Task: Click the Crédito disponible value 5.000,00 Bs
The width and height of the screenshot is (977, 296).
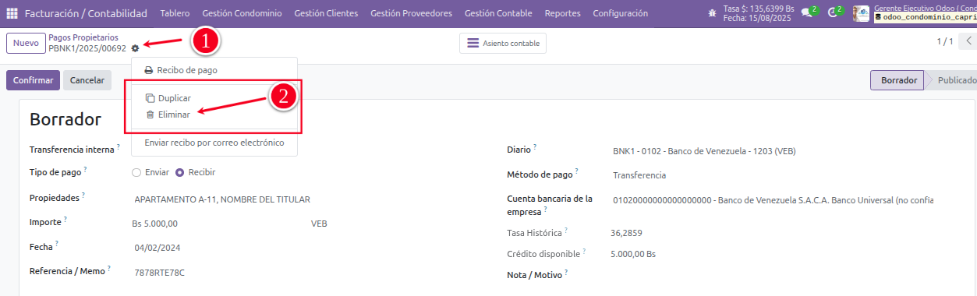Action: click(x=633, y=254)
